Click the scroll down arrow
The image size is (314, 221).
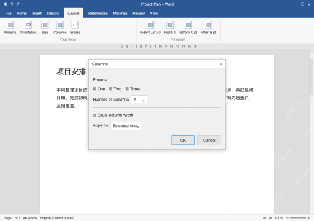(312, 103)
